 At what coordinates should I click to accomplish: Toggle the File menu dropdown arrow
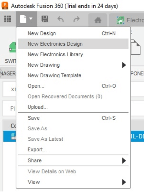pos(31,19)
